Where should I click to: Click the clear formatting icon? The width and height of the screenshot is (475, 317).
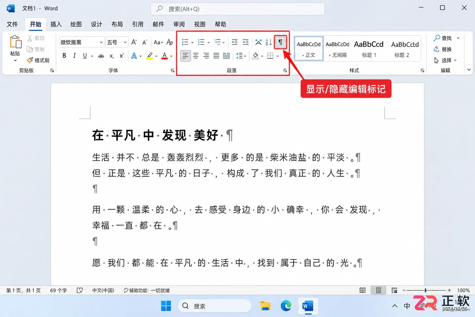click(x=170, y=42)
